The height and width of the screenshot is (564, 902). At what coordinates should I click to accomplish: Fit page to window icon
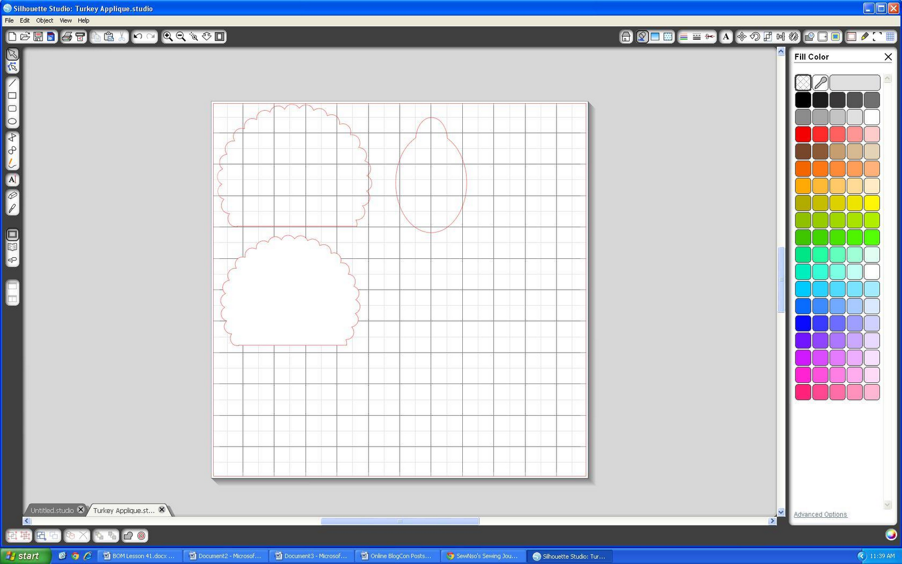pyautogui.click(x=220, y=37)
